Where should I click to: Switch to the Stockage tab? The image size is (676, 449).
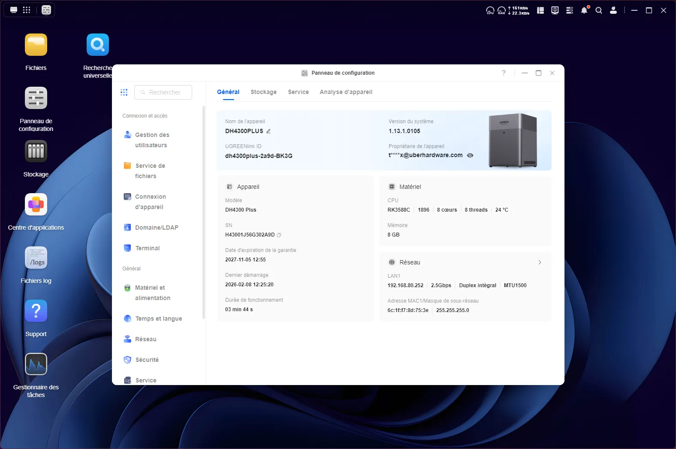[x=263, y=92]
